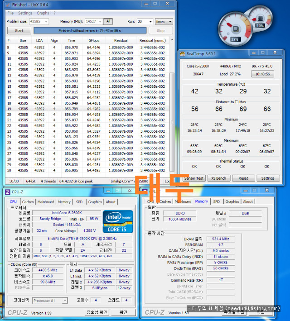Click the Start button in LinX
Viewport: 290px width, 321px height.
coord(19,30)
